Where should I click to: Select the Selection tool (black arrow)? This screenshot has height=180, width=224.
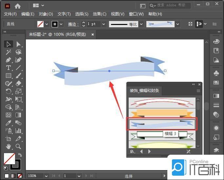(x=9, y=44)
